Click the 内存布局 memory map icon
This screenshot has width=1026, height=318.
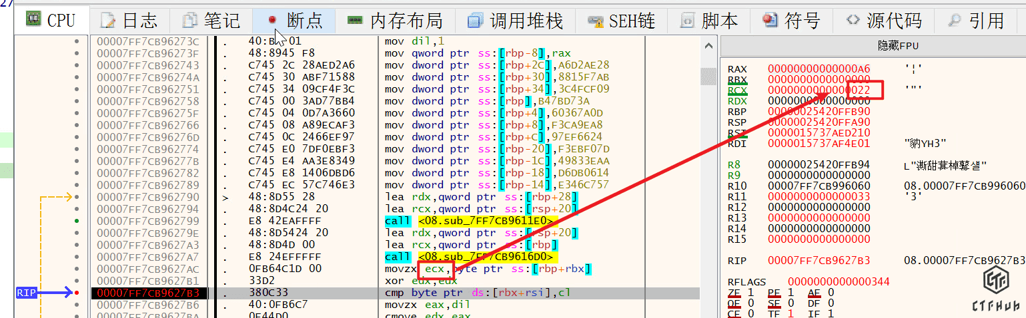click(356, 21)
